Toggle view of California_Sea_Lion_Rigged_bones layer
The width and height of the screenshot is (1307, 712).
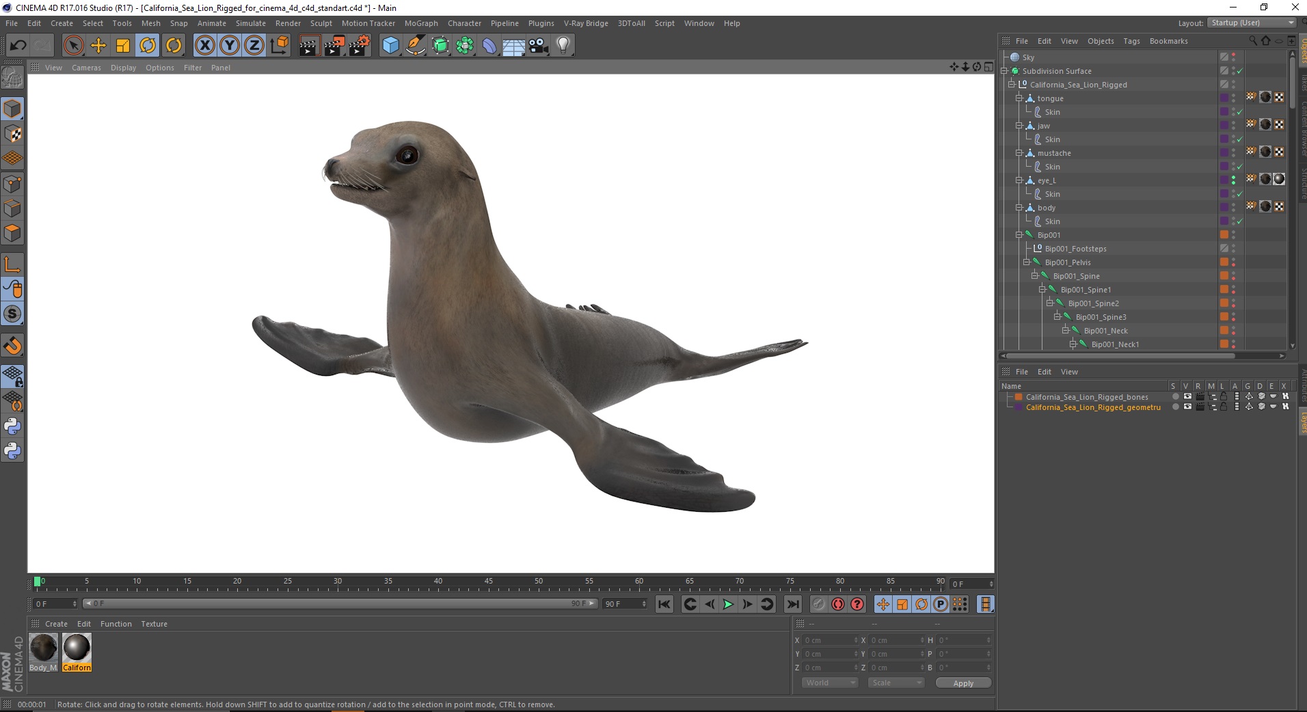(x=1187, y=397)
